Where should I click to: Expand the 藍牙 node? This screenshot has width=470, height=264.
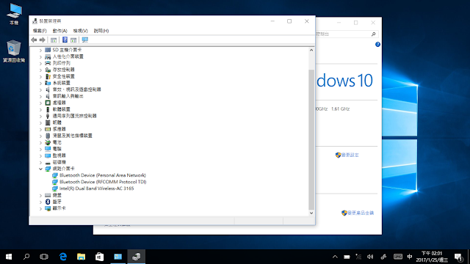(x=40, y=202)
